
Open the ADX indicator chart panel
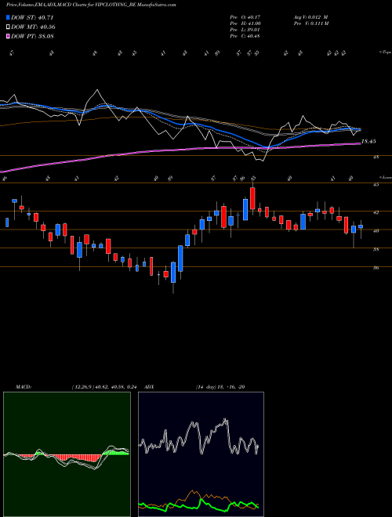coord(201,454)
